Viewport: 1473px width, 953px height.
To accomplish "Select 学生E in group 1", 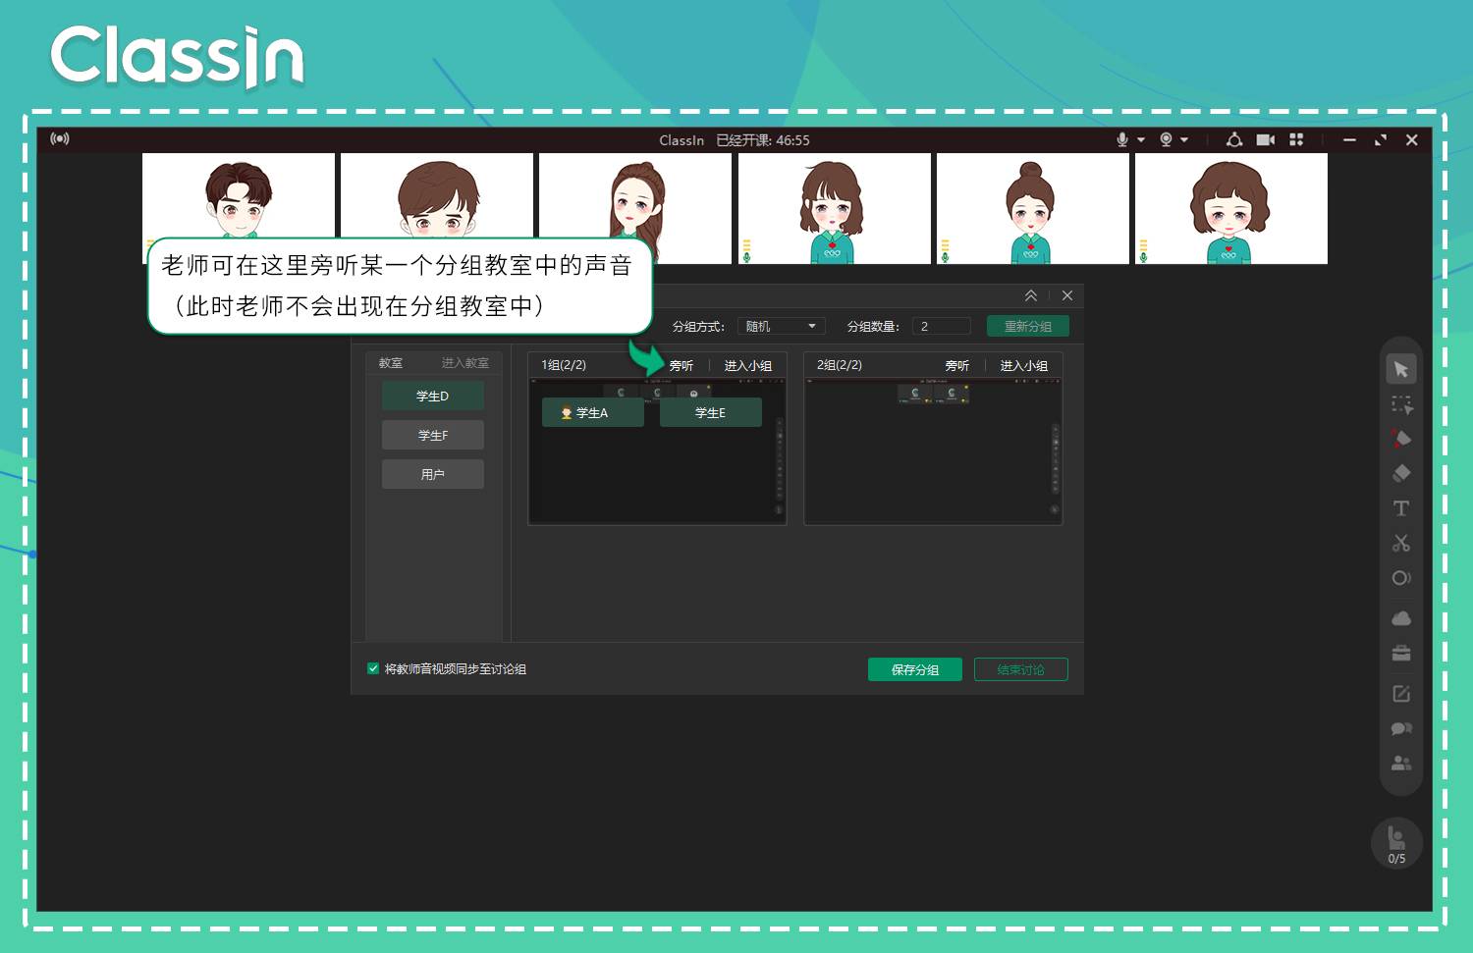I will click(711, 412).
